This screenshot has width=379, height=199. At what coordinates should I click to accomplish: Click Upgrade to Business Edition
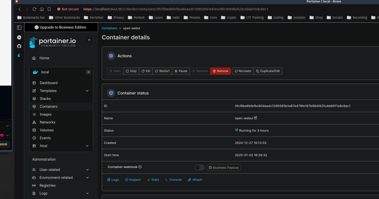tap(60, 27)
